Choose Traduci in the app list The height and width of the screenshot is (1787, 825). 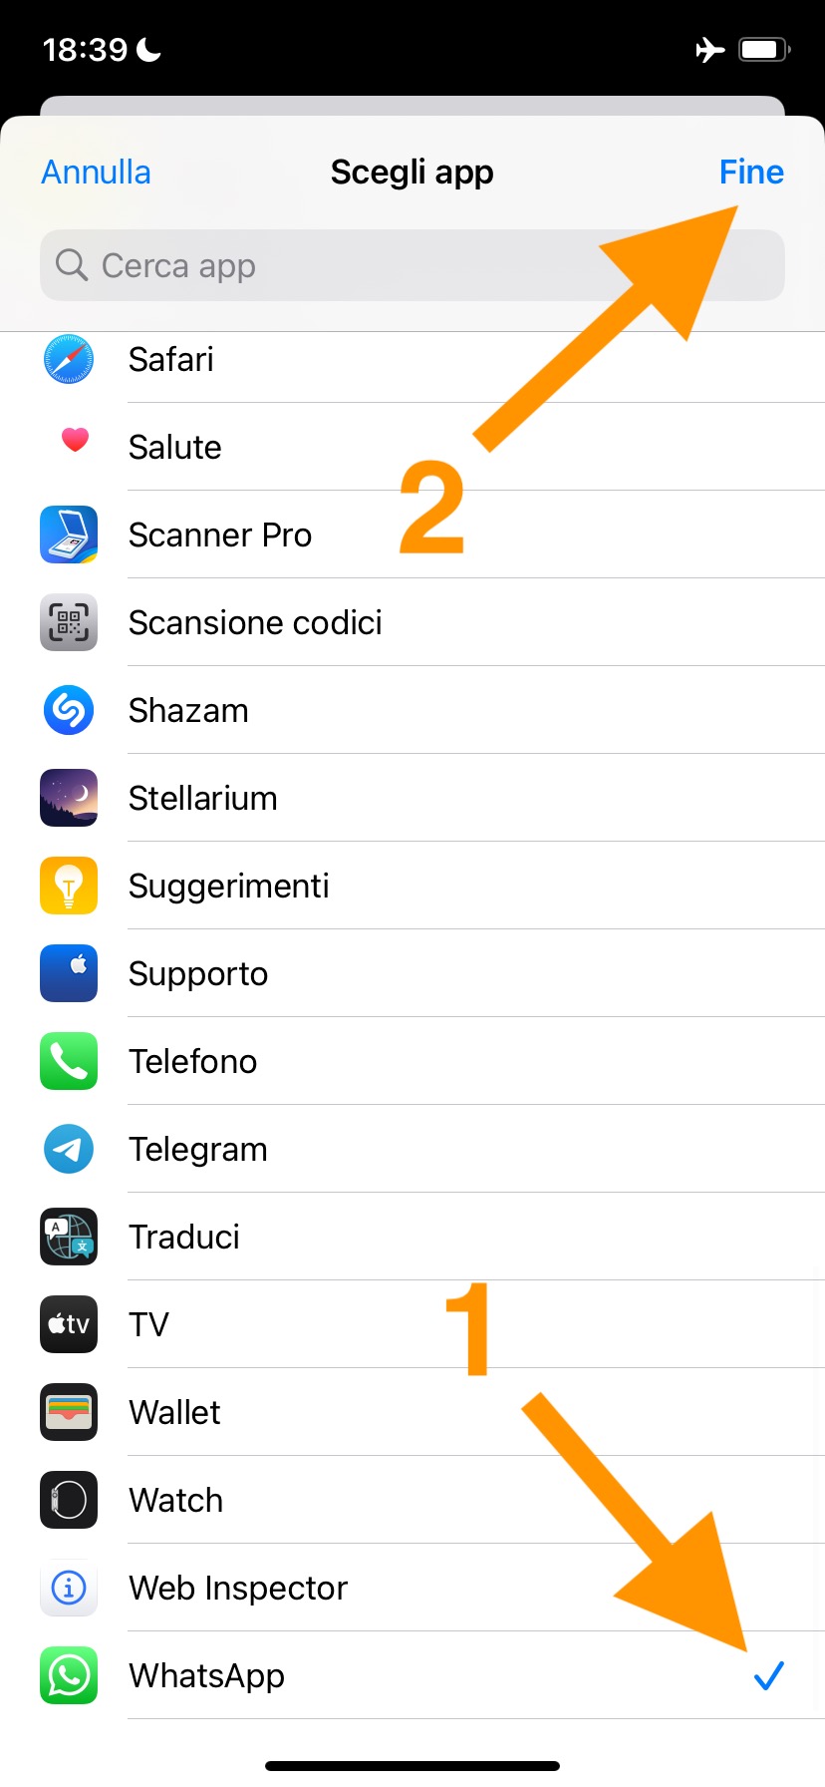tap(184, 1237)
